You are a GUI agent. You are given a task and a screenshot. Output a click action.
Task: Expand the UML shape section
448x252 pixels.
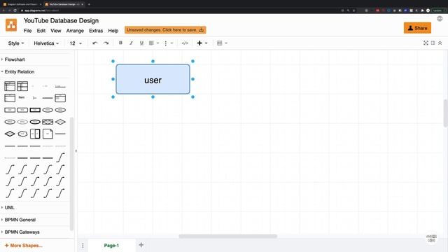tap(9, 207)
